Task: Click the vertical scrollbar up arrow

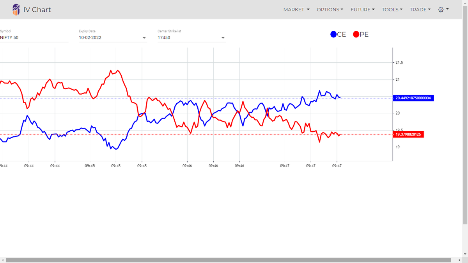Action: coord(464,2)
